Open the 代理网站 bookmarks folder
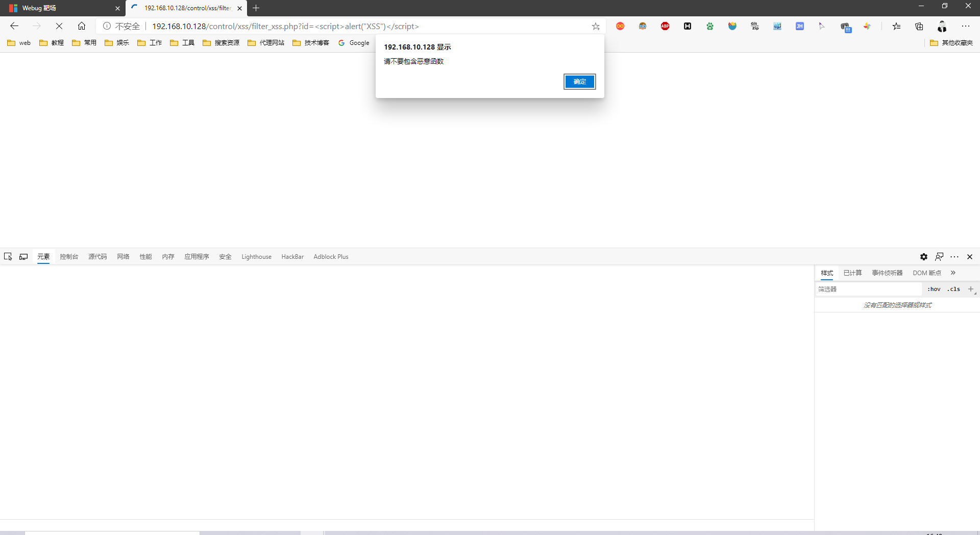The width and height of the screenshot is (980, 535). click(266, 43)
